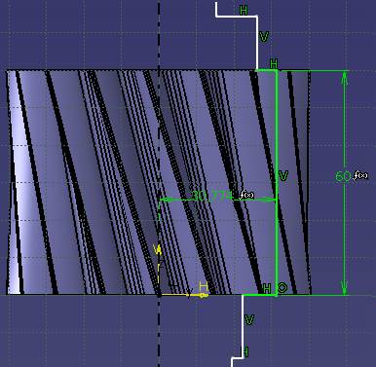Select the long green vertical profile line
This screenshot has width=376, height=367.
(x=277, y=182)
